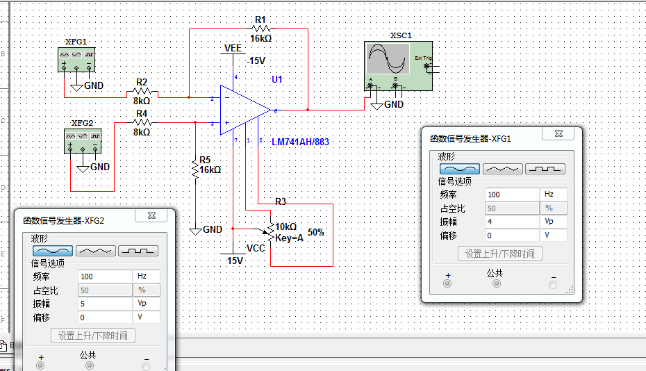Select triangle waveform in XFG2 panel
Screen dimensions: 646x371
96,251
